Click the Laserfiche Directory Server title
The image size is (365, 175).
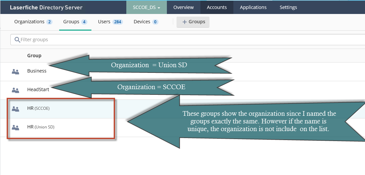[x=46, y=7]
